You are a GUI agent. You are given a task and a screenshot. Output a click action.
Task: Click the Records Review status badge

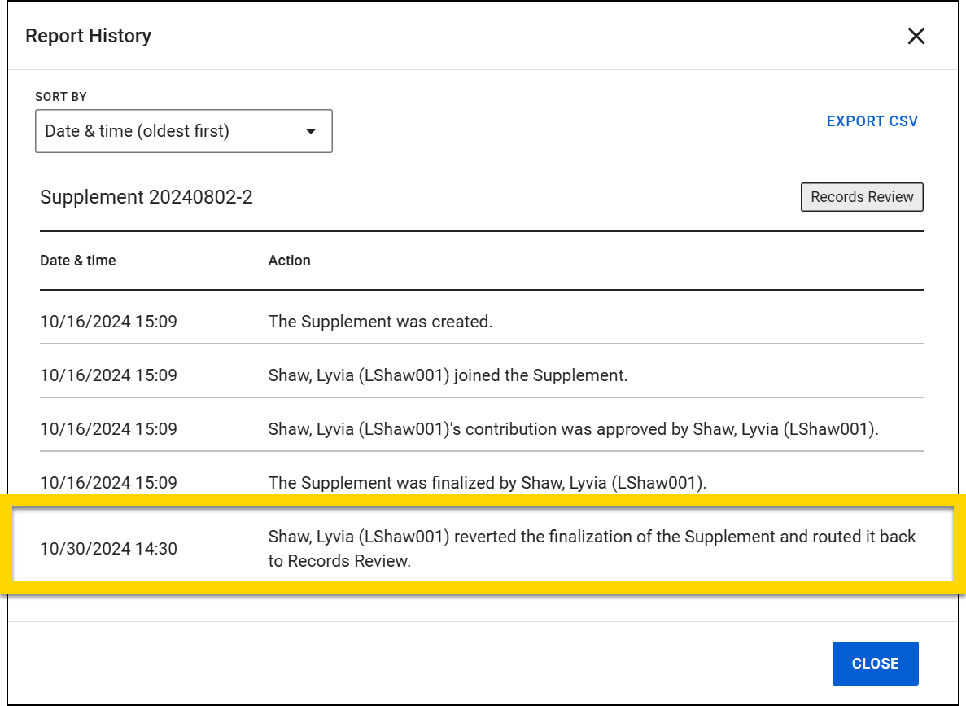pos(862,197)
